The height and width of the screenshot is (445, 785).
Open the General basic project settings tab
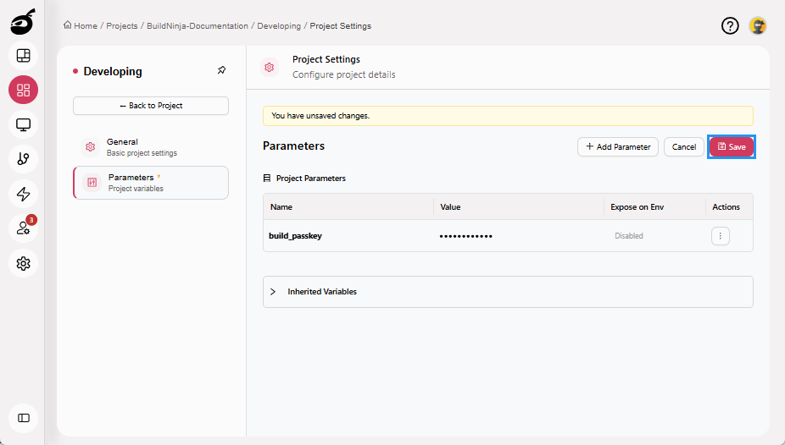click(x=151, y=147)
